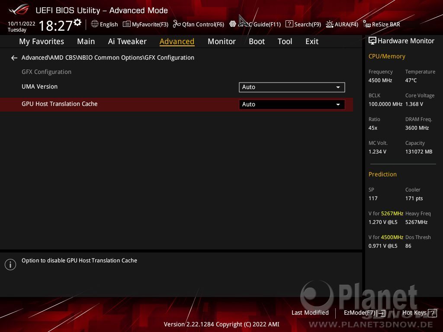Click the back arrow next to the breadcrumb path

14,58
